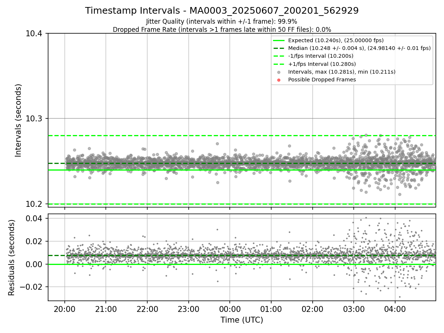Click the y-axis label 'Intervals (seconds)'
Viewport: 444px width, 333px height.
pos(18,120)
